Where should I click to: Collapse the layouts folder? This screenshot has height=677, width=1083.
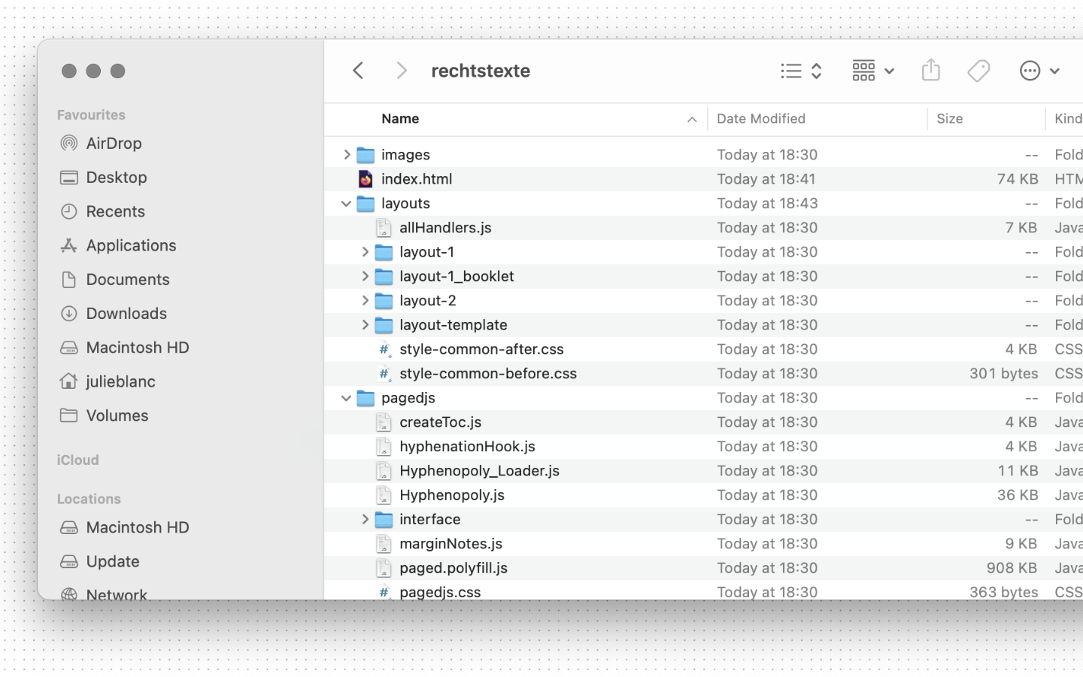click(x=346, y=204)
